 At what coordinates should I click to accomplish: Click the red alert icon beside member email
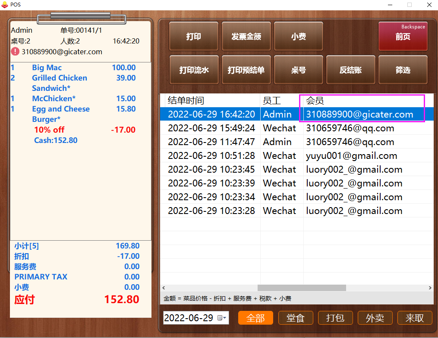[15, 52]
